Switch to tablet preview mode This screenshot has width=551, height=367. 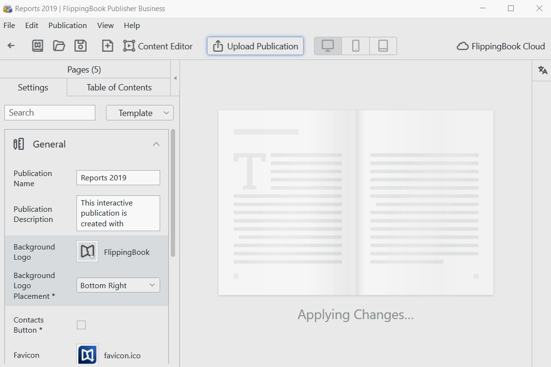(383, 46)
